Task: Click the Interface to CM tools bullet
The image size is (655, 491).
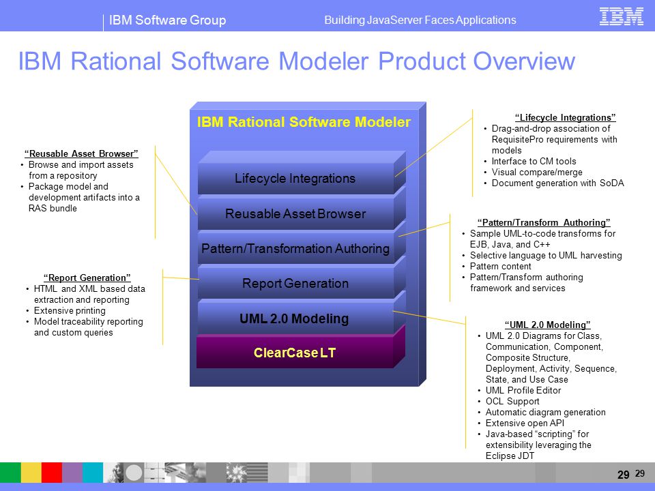Action: click(x=534, y=161)
